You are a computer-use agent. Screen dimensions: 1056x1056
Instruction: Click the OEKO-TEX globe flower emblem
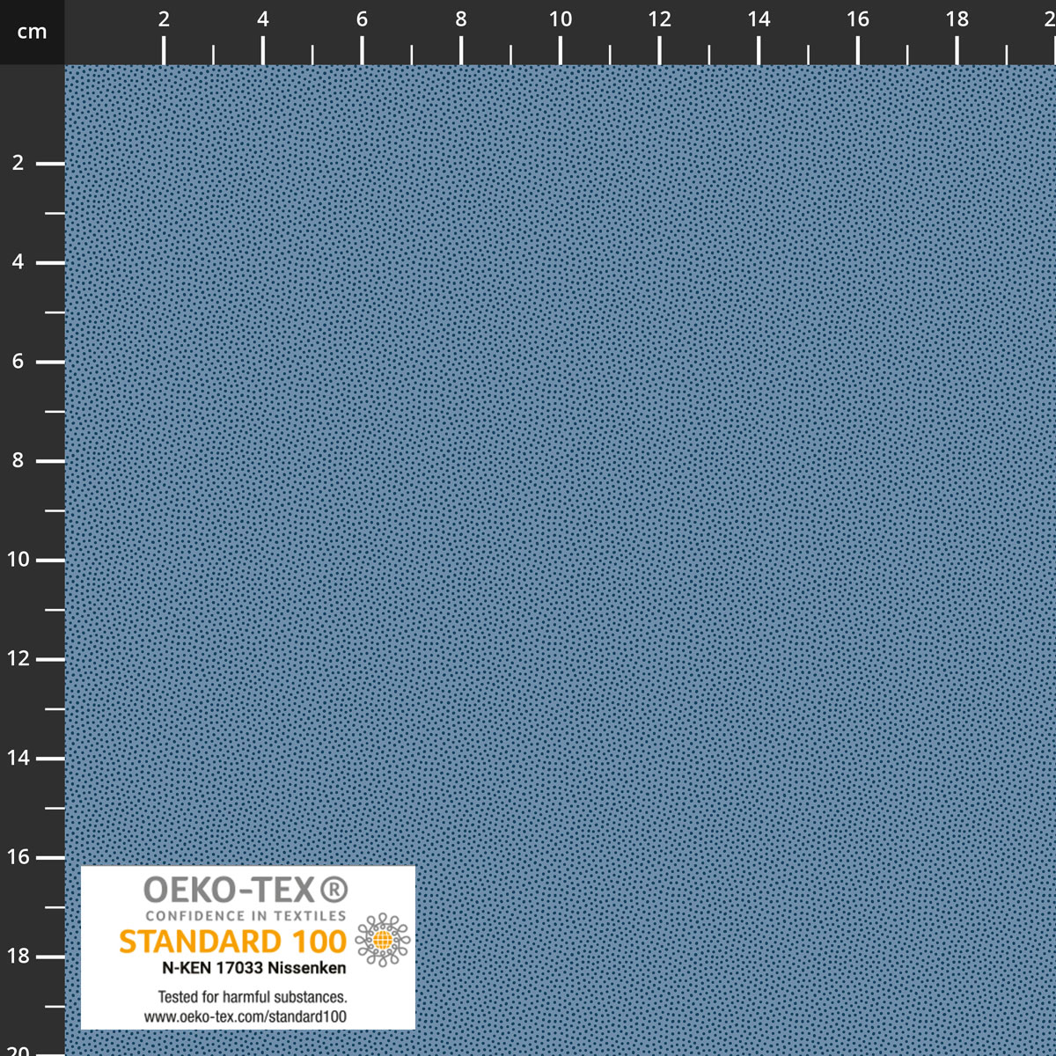coord(382,940)
